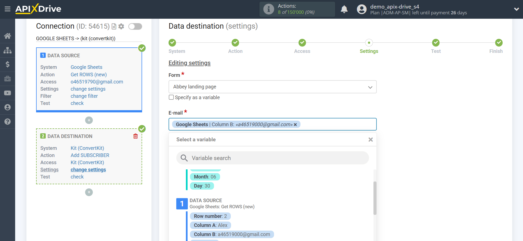This screenshot has width=523, height=241.
Task: Click the notifications bell icon
Action: pyautogui.click(x=344, y=9)
